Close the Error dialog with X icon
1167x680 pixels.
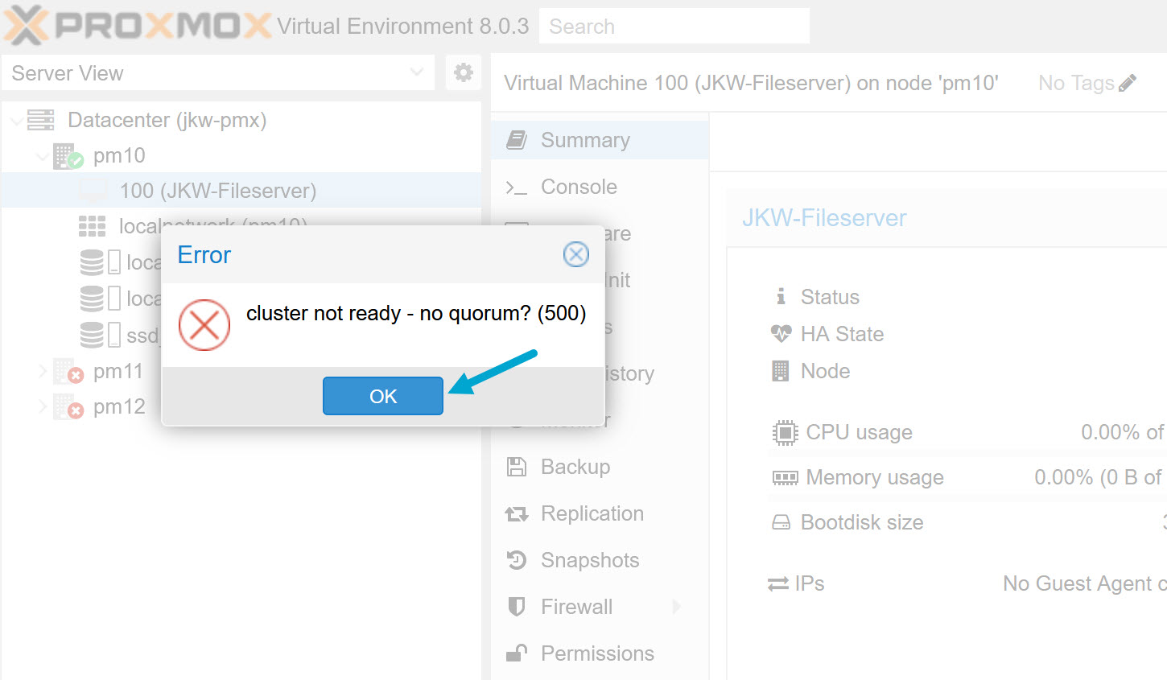pos(575,255)
